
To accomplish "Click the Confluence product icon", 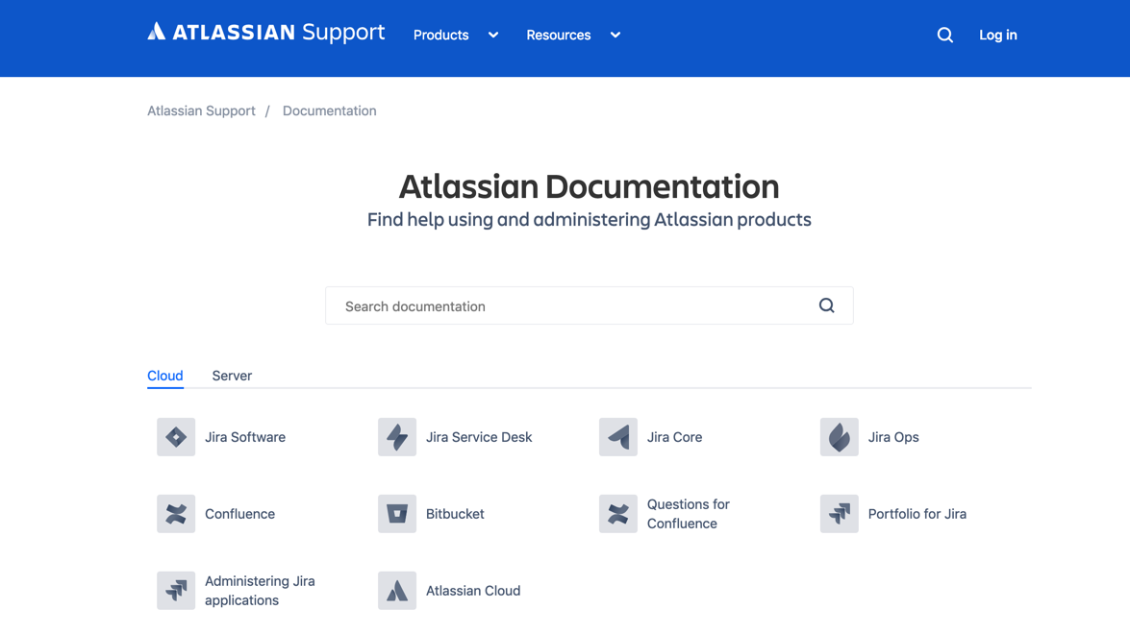I will [x=176, y=514].
